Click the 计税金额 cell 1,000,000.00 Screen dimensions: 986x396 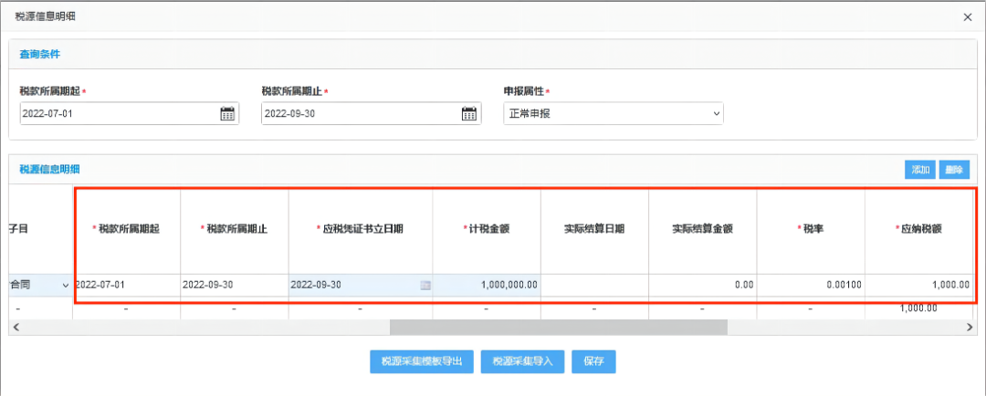pos(487,285)
